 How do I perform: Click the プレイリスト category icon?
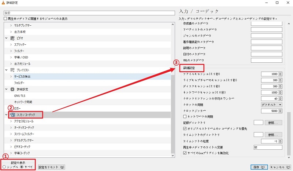(x=12, y=70)
